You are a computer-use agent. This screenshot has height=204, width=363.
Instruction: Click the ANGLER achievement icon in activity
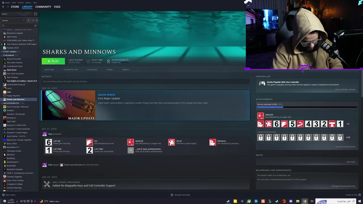[130, 142]
